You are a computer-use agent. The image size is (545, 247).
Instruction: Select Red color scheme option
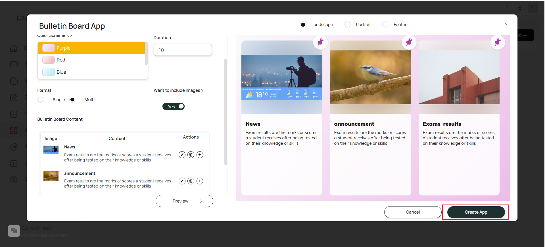tap(91, 60)
